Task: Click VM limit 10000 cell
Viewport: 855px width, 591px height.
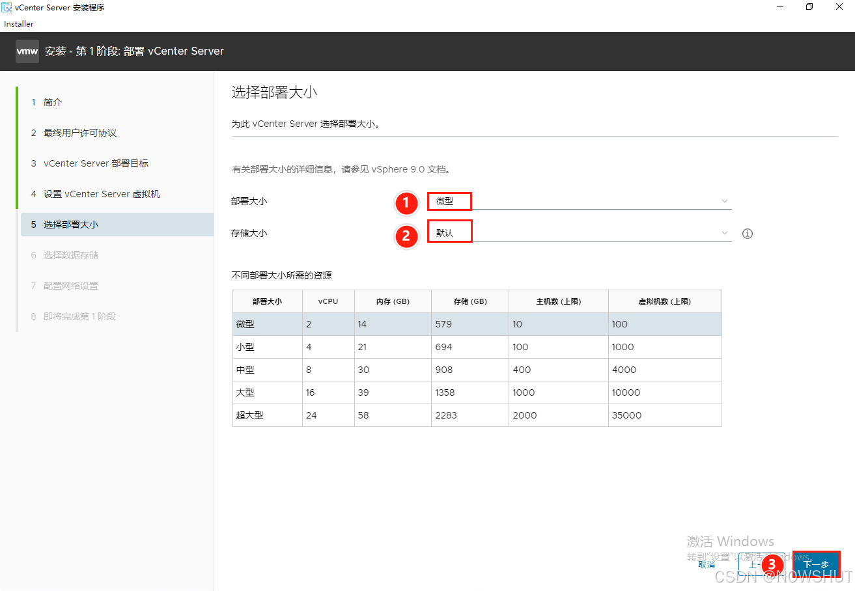Action: 665,392
